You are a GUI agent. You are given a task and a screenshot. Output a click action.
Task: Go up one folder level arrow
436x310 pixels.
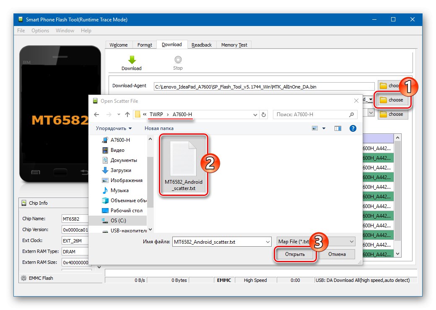127,115
